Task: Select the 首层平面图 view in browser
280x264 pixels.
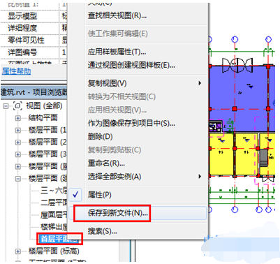Action: coord(58,239)
